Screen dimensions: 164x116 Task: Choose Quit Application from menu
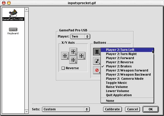(127, 95)
